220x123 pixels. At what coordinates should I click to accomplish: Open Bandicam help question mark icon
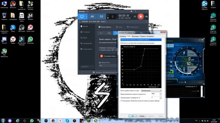[135, 11]
